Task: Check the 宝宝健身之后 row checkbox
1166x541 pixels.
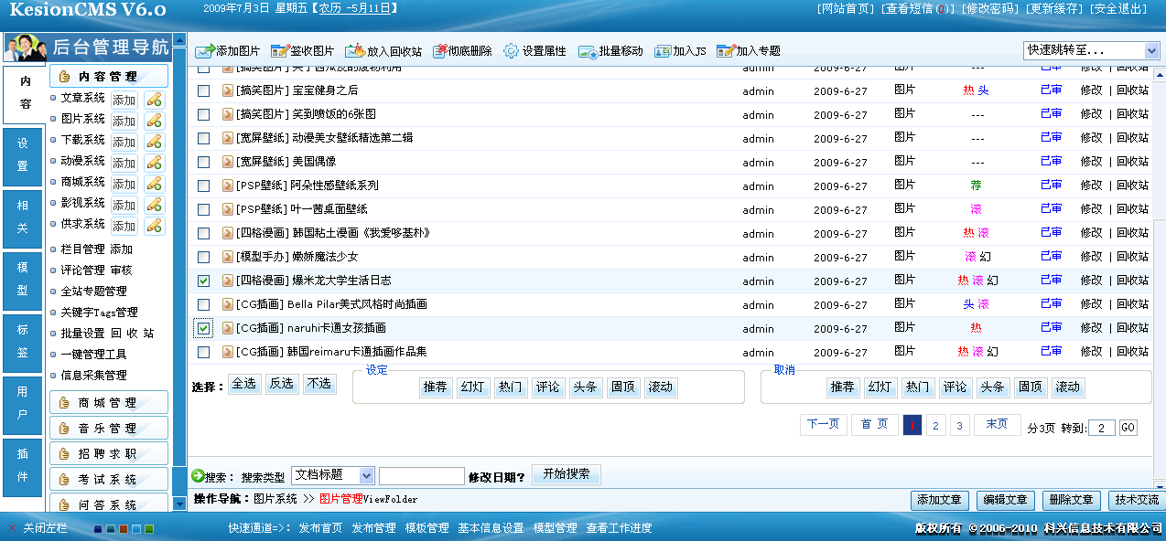Action: pos(204,90)
